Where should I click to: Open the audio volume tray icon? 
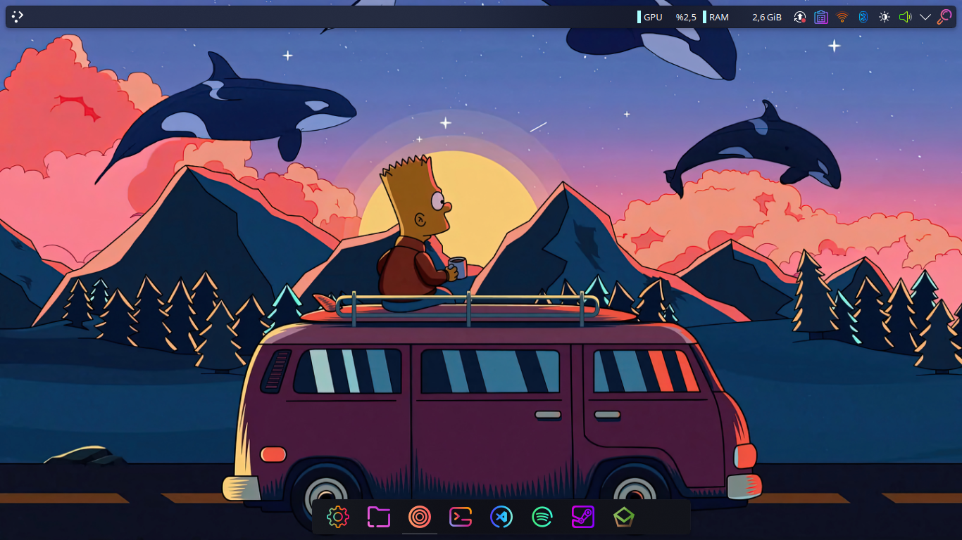(905, 17)
